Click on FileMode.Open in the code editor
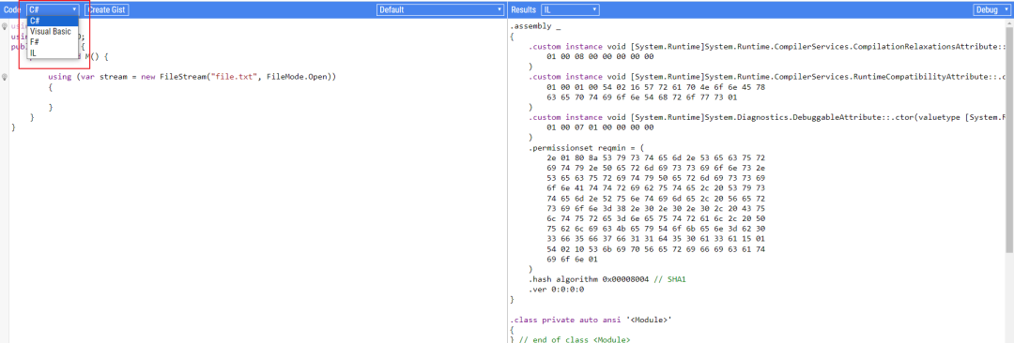 coord(301,77)
